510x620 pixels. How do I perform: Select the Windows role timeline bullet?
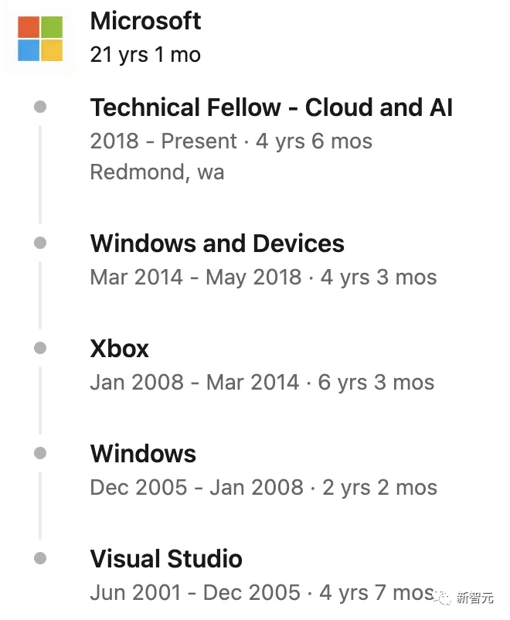pyautogui.click(x=40, y=453)
